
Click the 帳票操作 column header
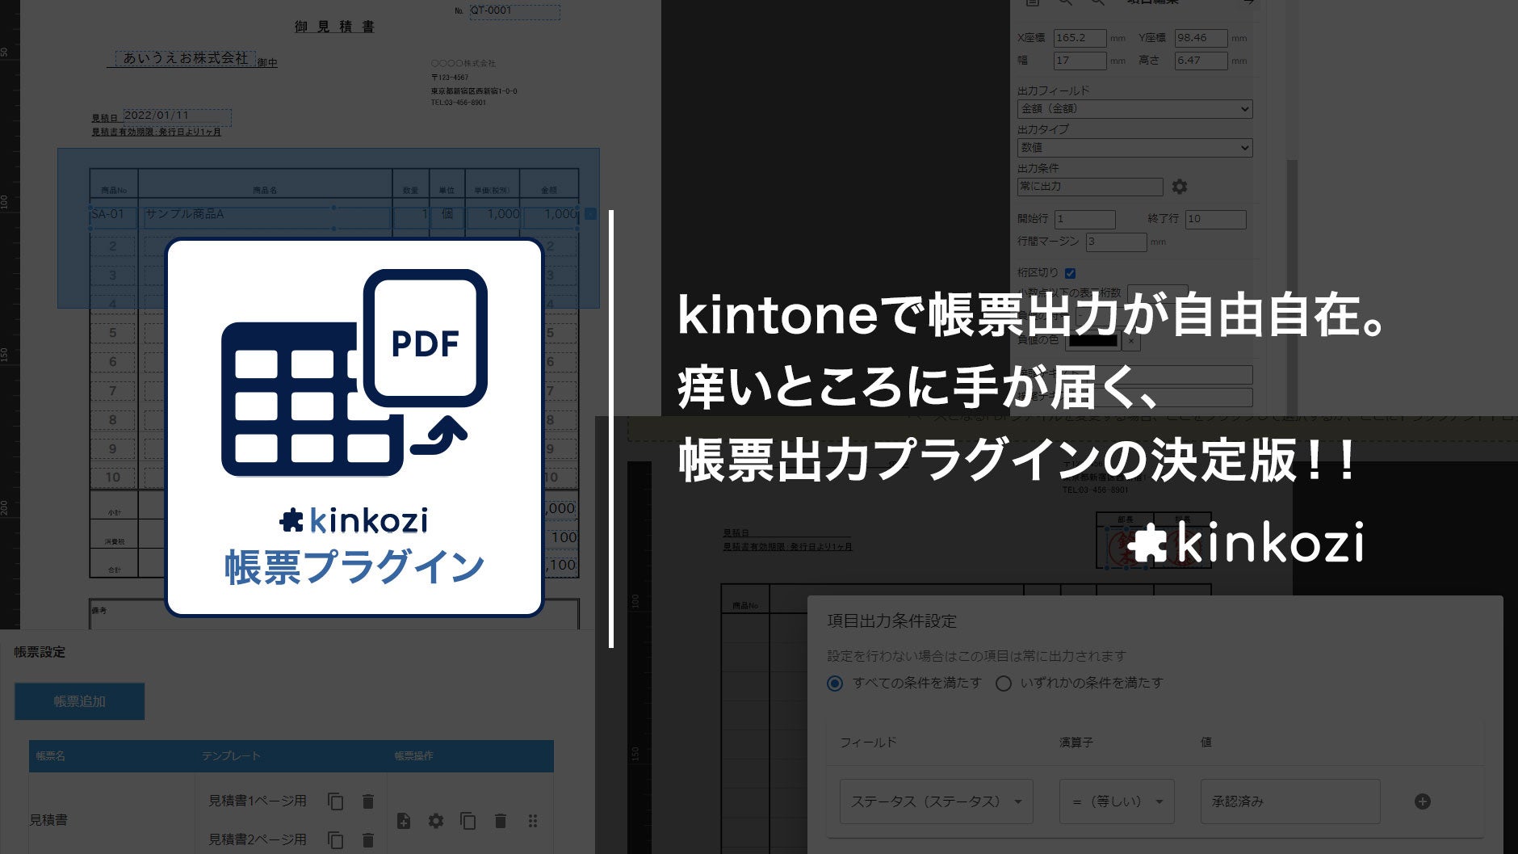(x=413, y=756)
